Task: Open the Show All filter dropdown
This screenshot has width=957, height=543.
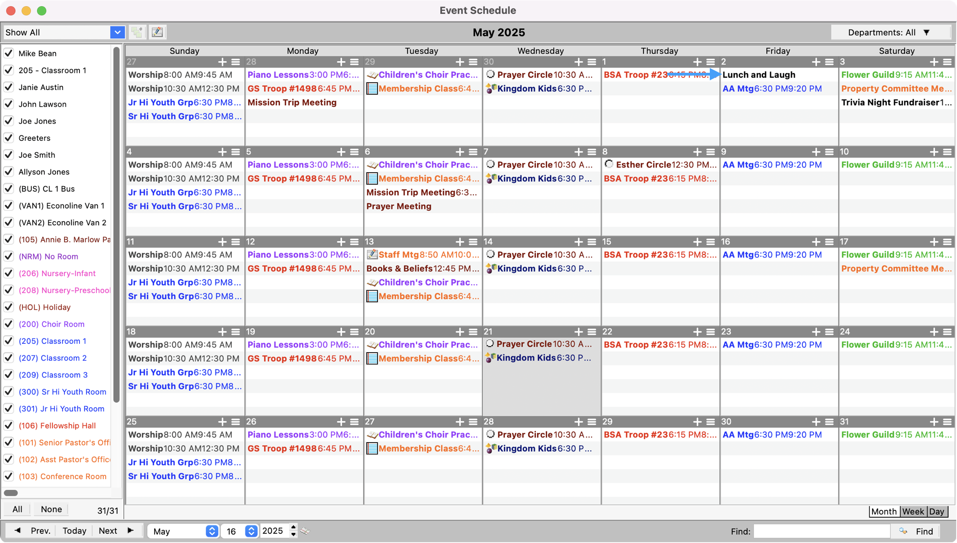Action: [117, 32]
